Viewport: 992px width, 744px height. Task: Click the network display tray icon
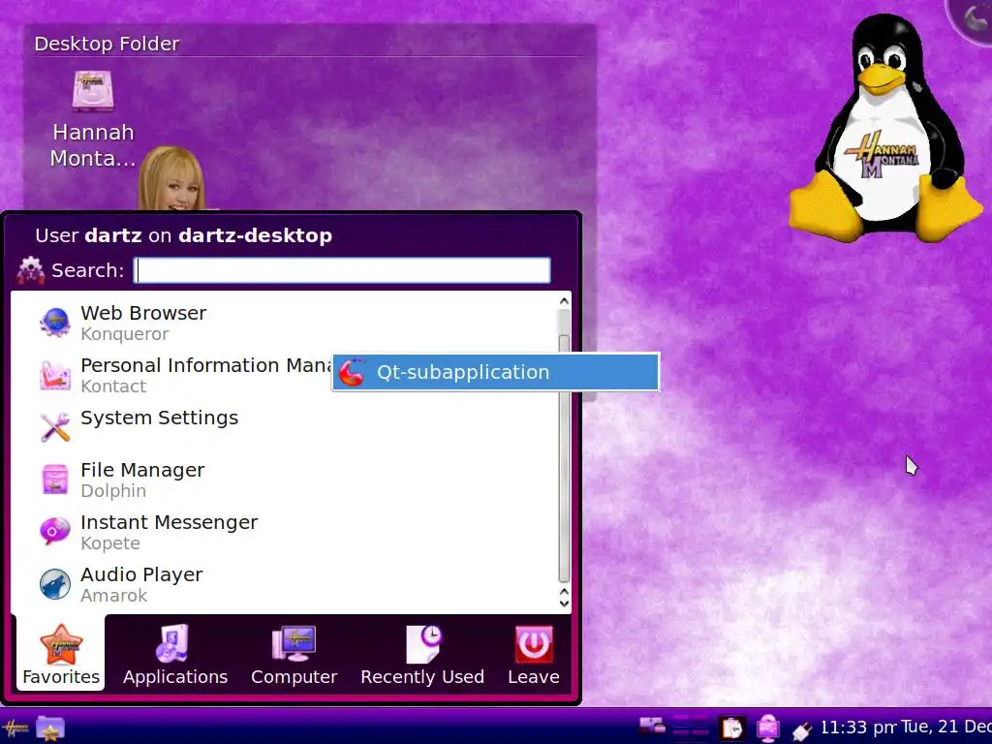652,727
